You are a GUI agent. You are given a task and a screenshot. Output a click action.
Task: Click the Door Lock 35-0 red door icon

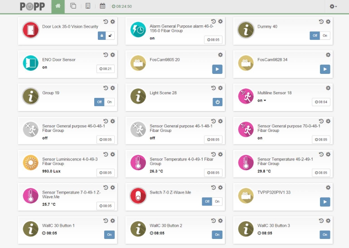(31, 30)
